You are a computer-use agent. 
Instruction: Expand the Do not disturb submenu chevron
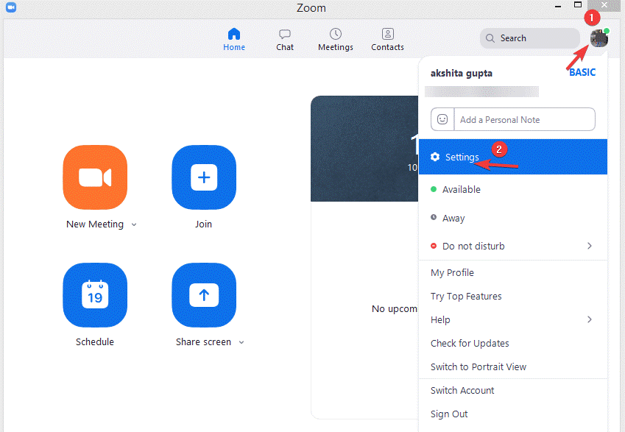[590, 246]
